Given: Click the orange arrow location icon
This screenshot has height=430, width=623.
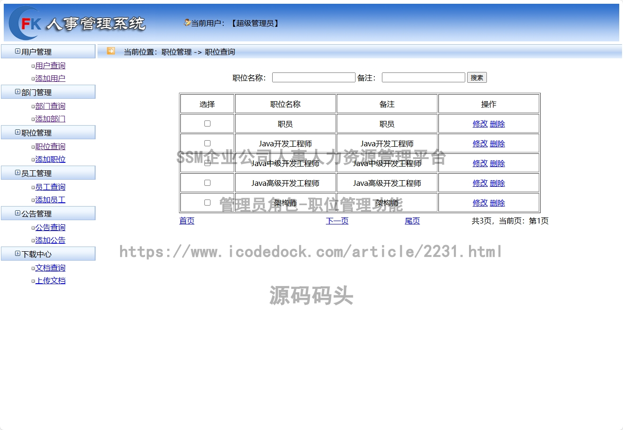Looking at the screenshot, I should [111, 51].
